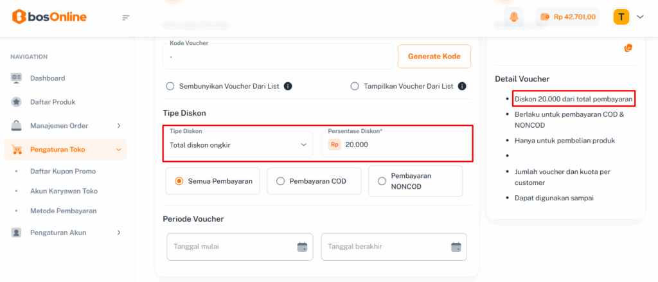Viewport: 658px width, 282px height.
Task: Open calendar icon in Tanggal berakhir field
Action: tap(456, 247)
